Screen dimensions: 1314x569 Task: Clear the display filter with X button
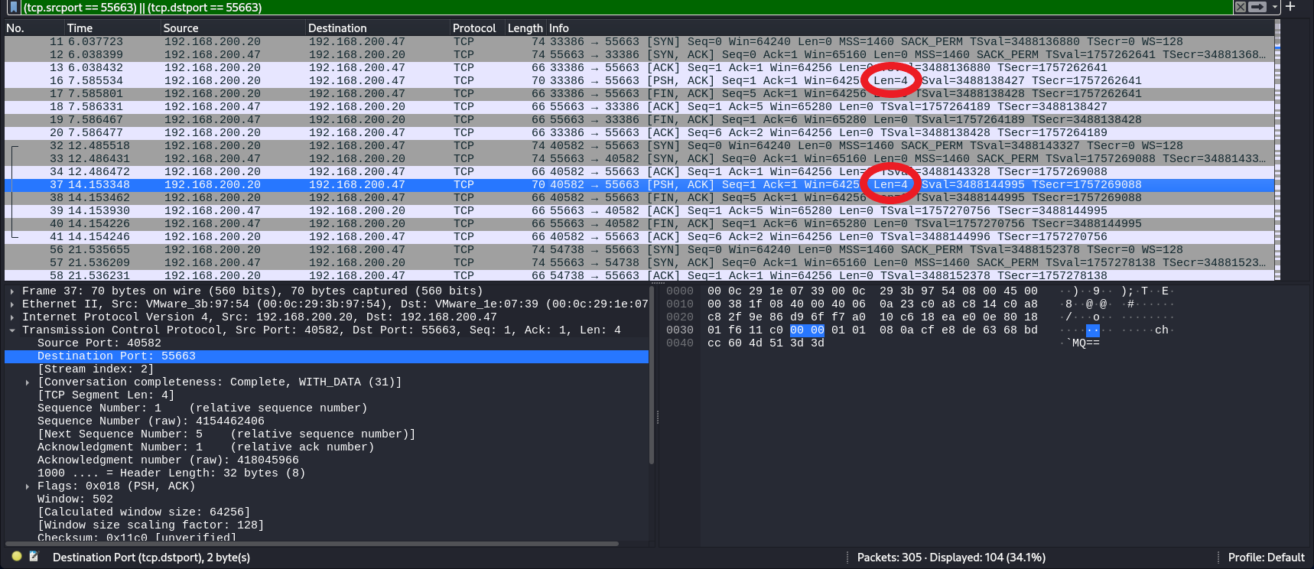pos(1240,7)
